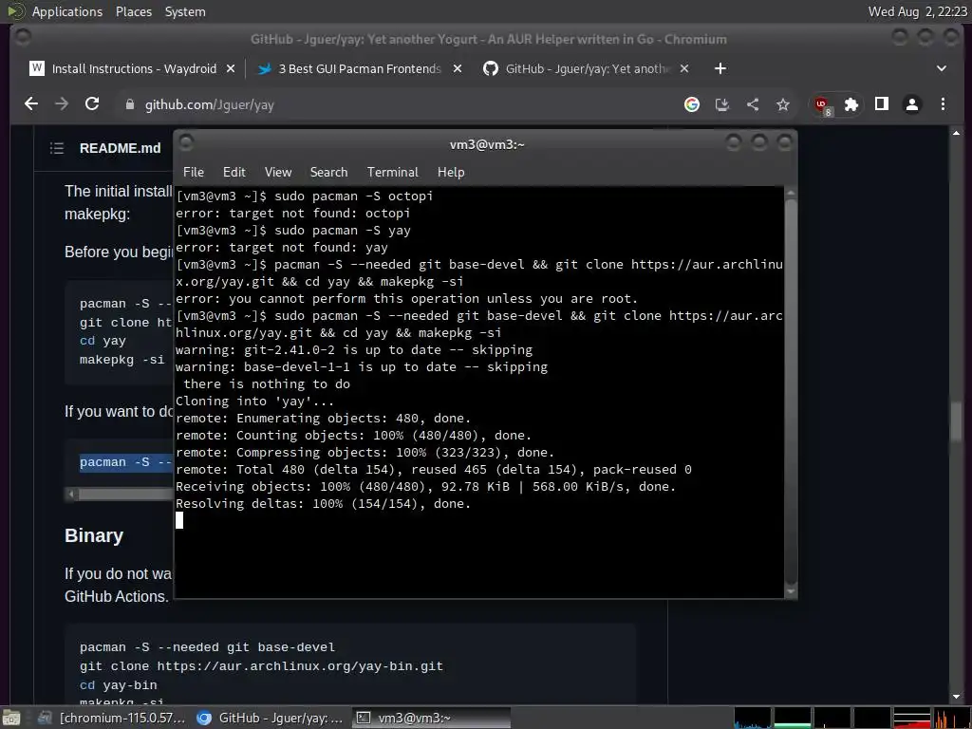Screen dimensions: 972x729
Task: Open the System menu
Action: pyautogui.click(x=185, y=11)
